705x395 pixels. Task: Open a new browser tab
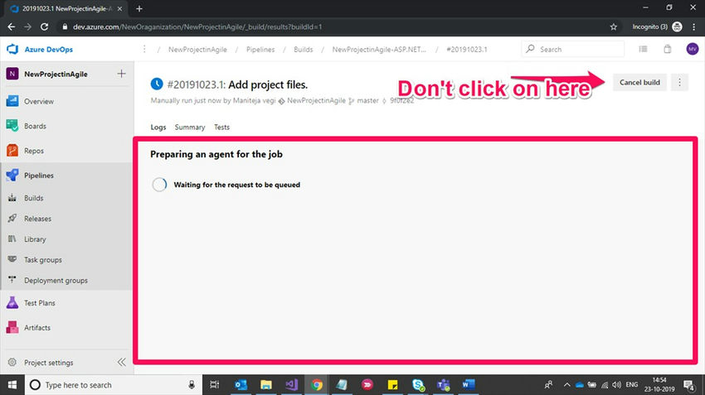coord(139,8)
